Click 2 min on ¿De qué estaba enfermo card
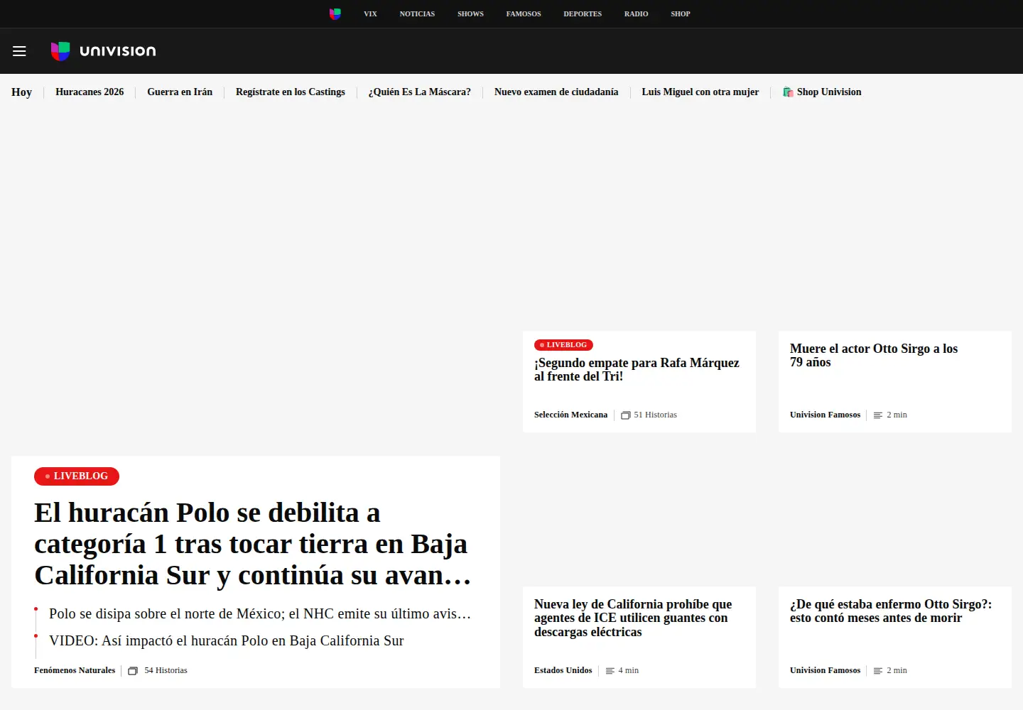Image resolution: width=1023 pixels, height=710 pixels. (x=897, y=671)
